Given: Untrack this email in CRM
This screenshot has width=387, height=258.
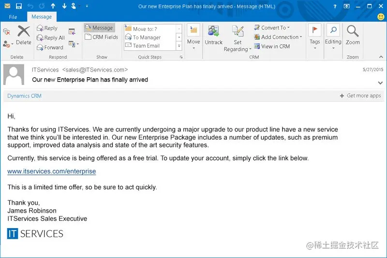Looking at the screenshot, I should coord(213,35).
